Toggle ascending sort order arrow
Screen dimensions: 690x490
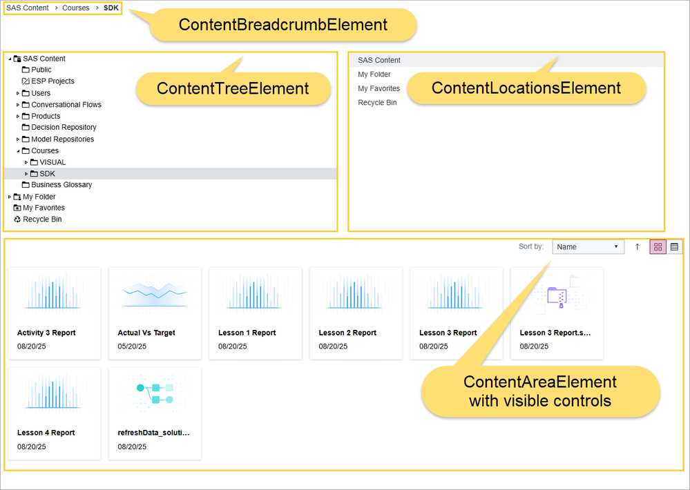pyautogui.click(x=637, y=247)
